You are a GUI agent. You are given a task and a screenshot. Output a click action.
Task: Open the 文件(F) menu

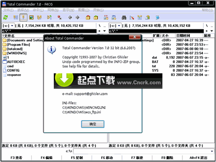8,10
